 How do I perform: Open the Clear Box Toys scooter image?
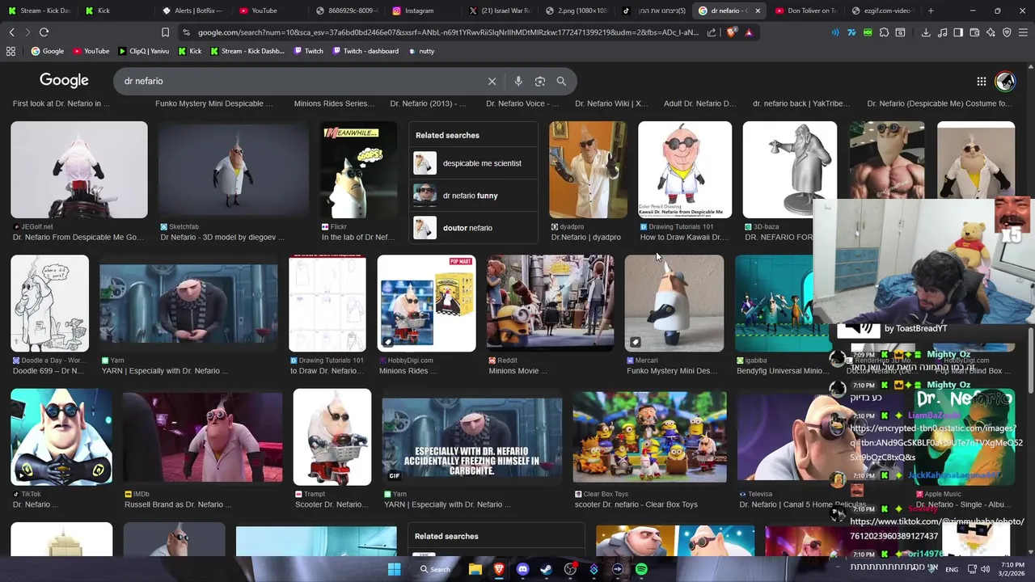coord(649,436)
